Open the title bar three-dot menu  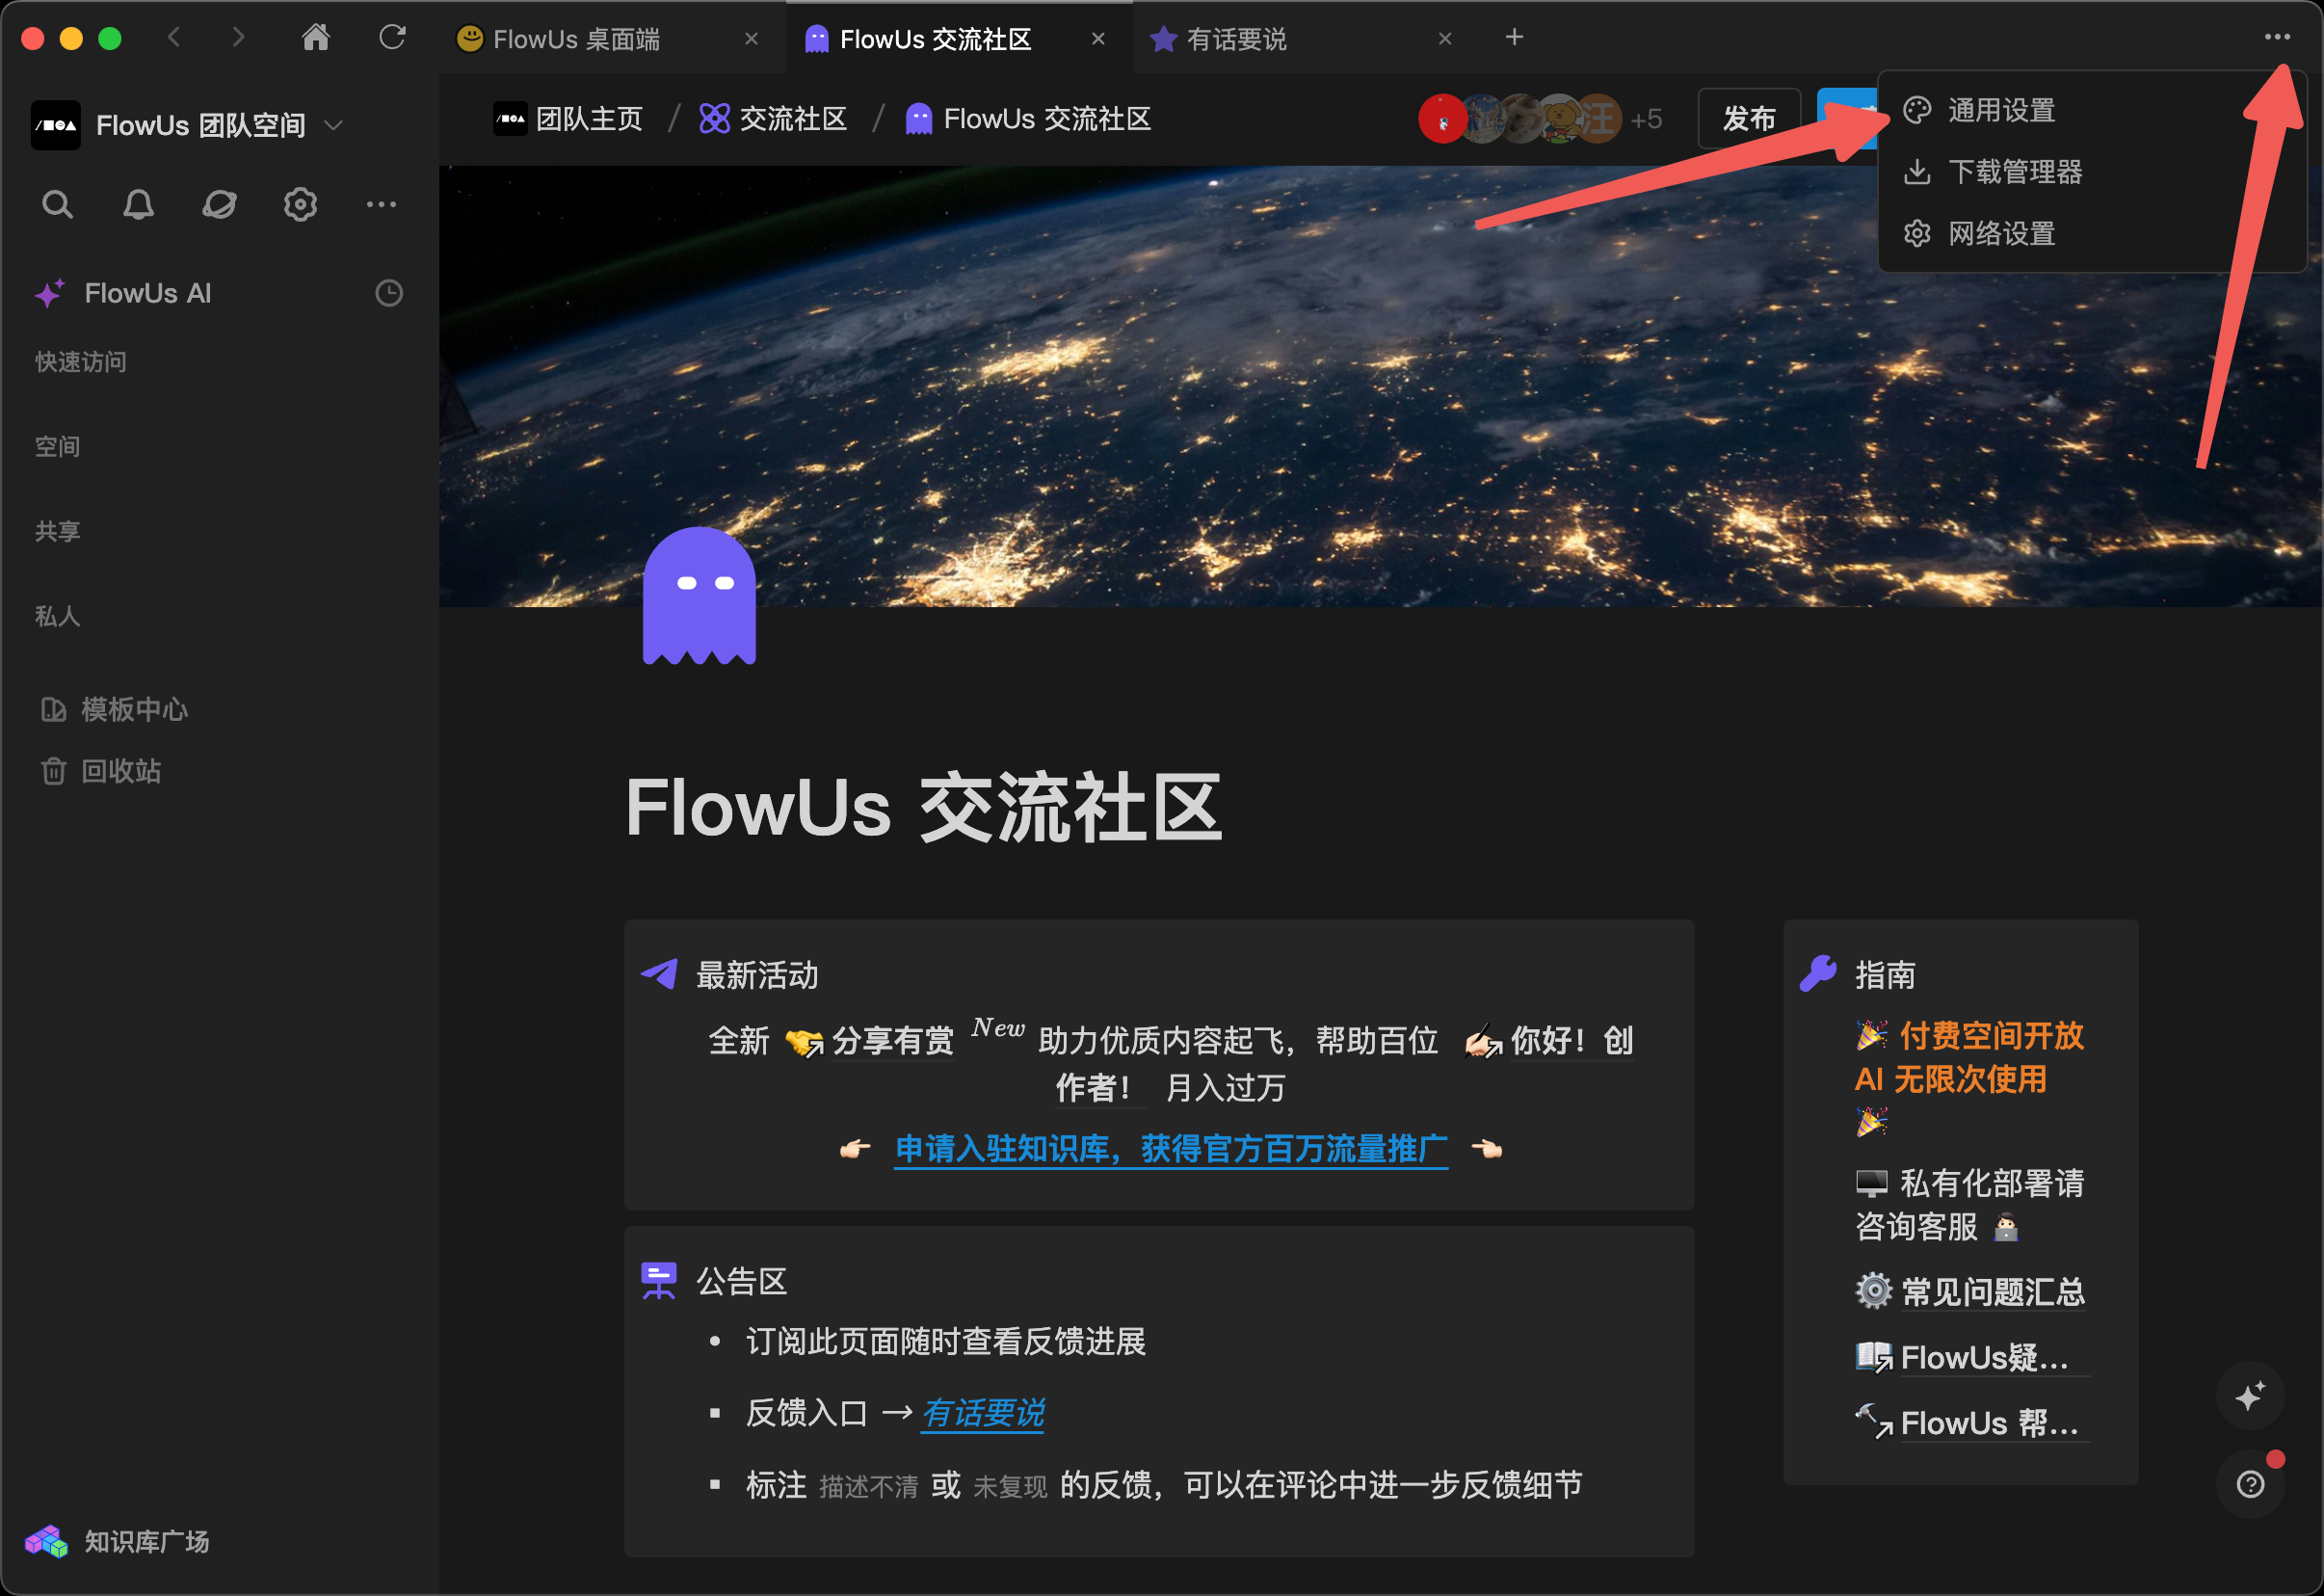2276,38
